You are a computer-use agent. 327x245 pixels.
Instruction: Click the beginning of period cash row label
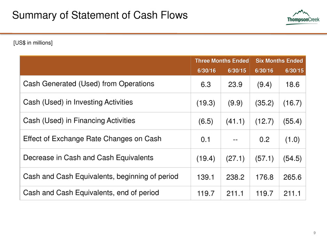click(101, 176)
